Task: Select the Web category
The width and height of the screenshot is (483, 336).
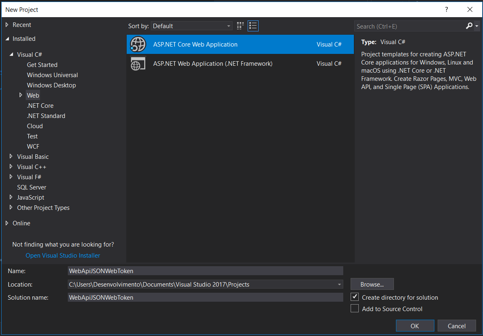Action: (x=33, y=96)
